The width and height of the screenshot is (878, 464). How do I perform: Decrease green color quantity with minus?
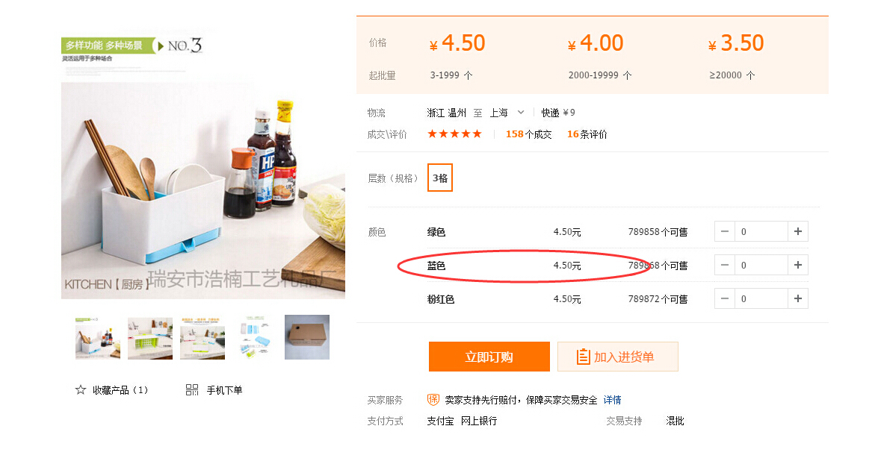point(725,232)
